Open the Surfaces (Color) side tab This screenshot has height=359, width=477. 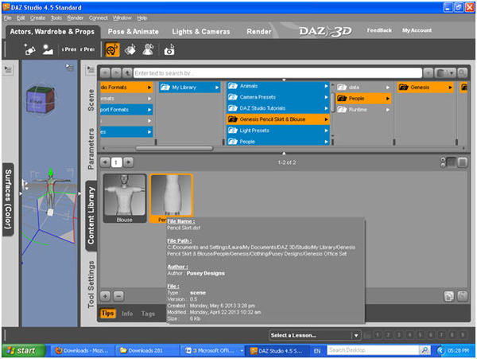(x=8, y=199)
